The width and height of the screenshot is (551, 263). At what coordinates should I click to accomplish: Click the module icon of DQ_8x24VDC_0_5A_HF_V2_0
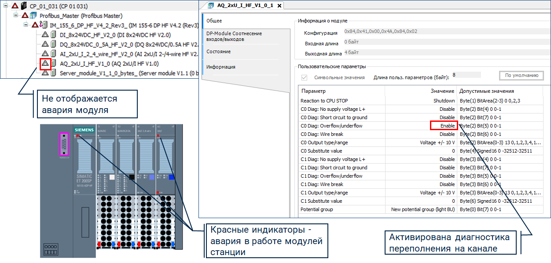click(x=53, y=44)
